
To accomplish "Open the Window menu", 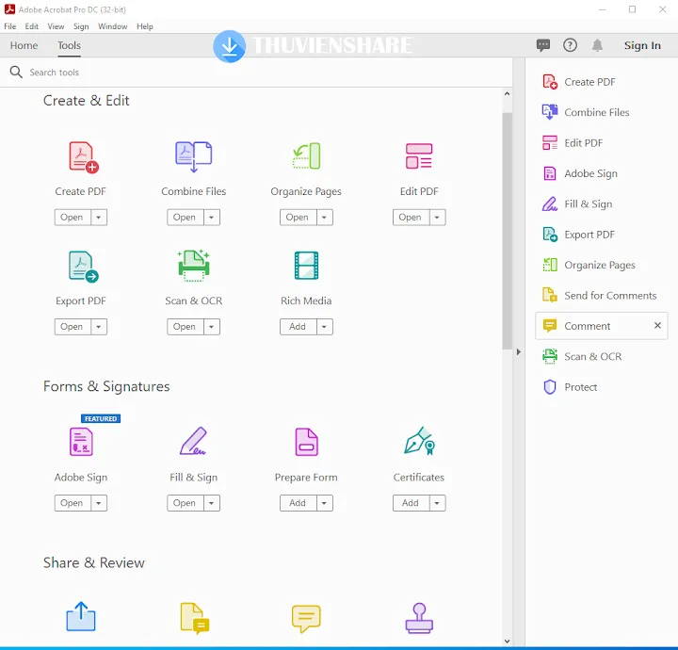I will tap(112, 26).
